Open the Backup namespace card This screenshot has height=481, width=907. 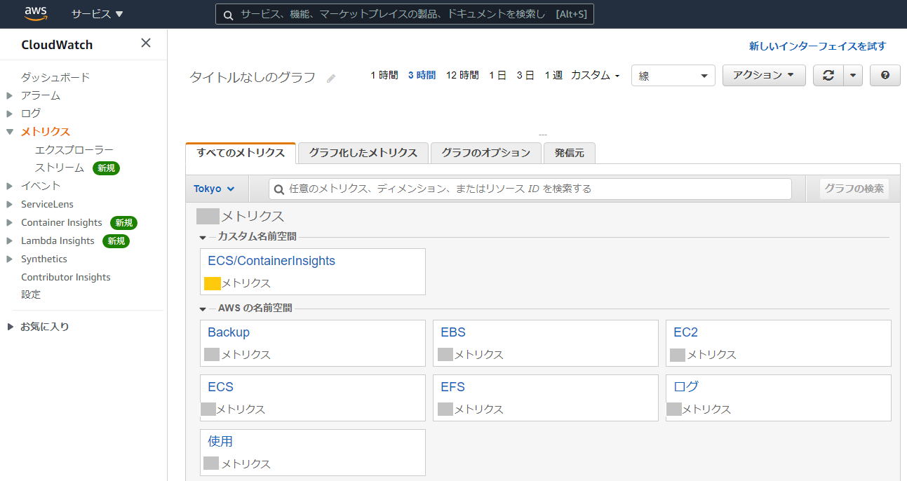coord(313,343)
